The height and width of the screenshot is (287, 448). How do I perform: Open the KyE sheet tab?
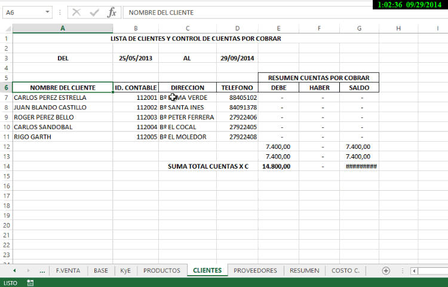(125, 270)
